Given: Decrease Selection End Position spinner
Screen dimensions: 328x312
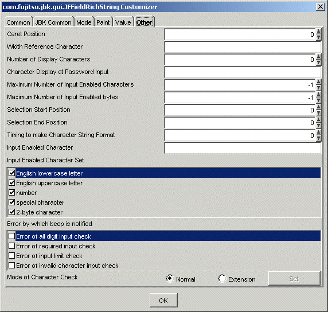Looking at the screenshot, I should pos(318,126).
